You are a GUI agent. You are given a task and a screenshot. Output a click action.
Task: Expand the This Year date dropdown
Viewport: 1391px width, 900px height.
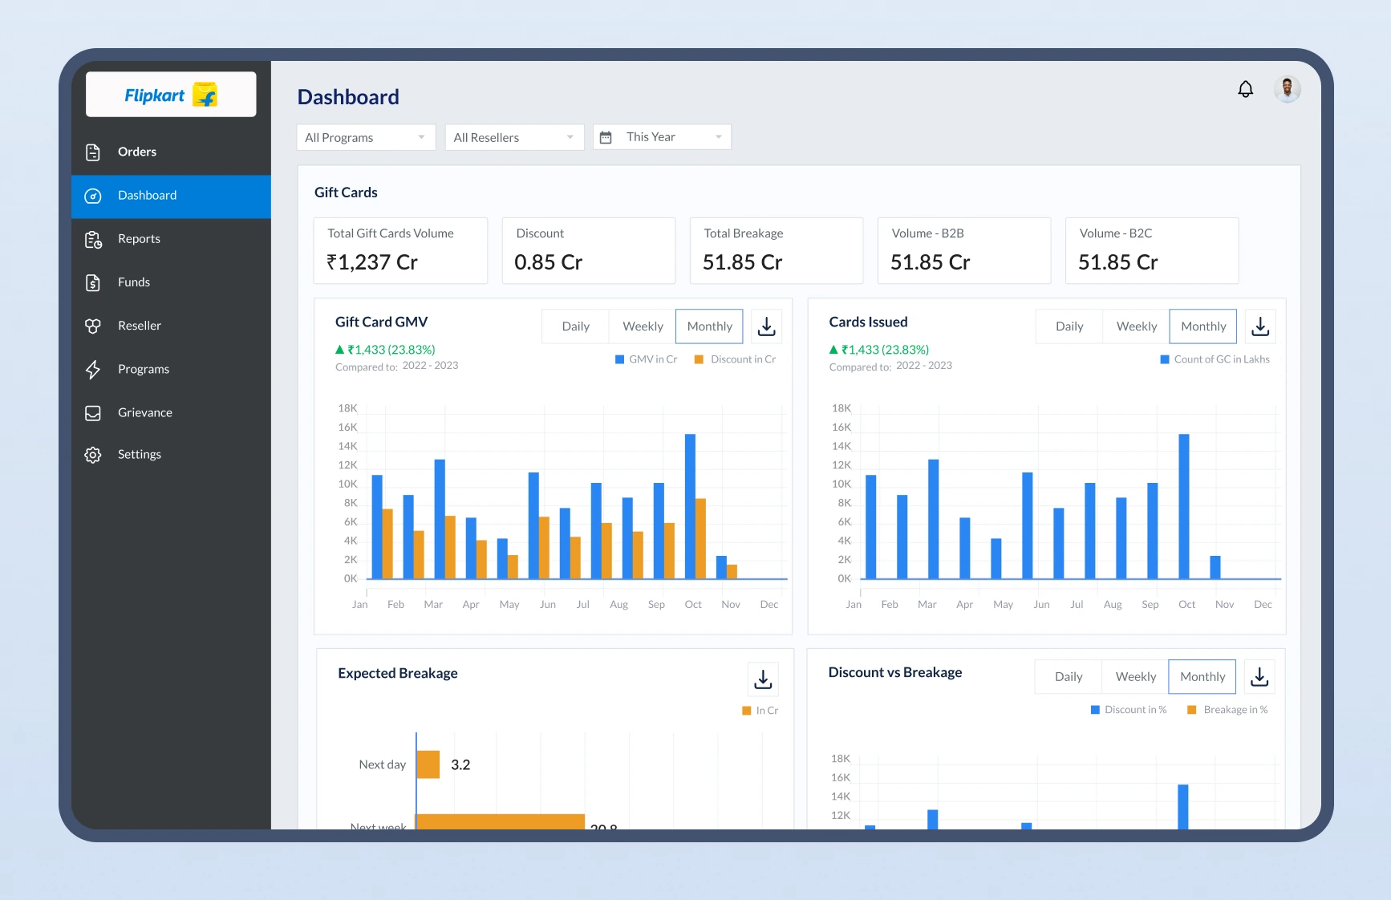(662, 137)
